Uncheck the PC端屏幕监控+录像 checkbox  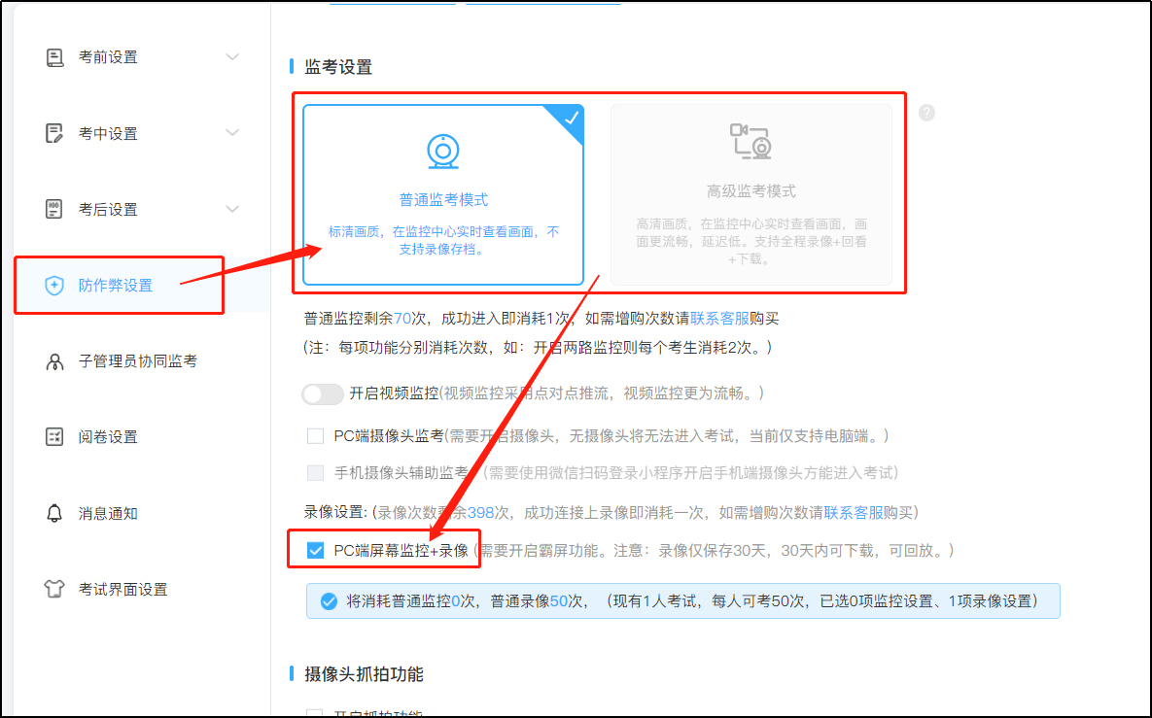click(x=315, y=551)
